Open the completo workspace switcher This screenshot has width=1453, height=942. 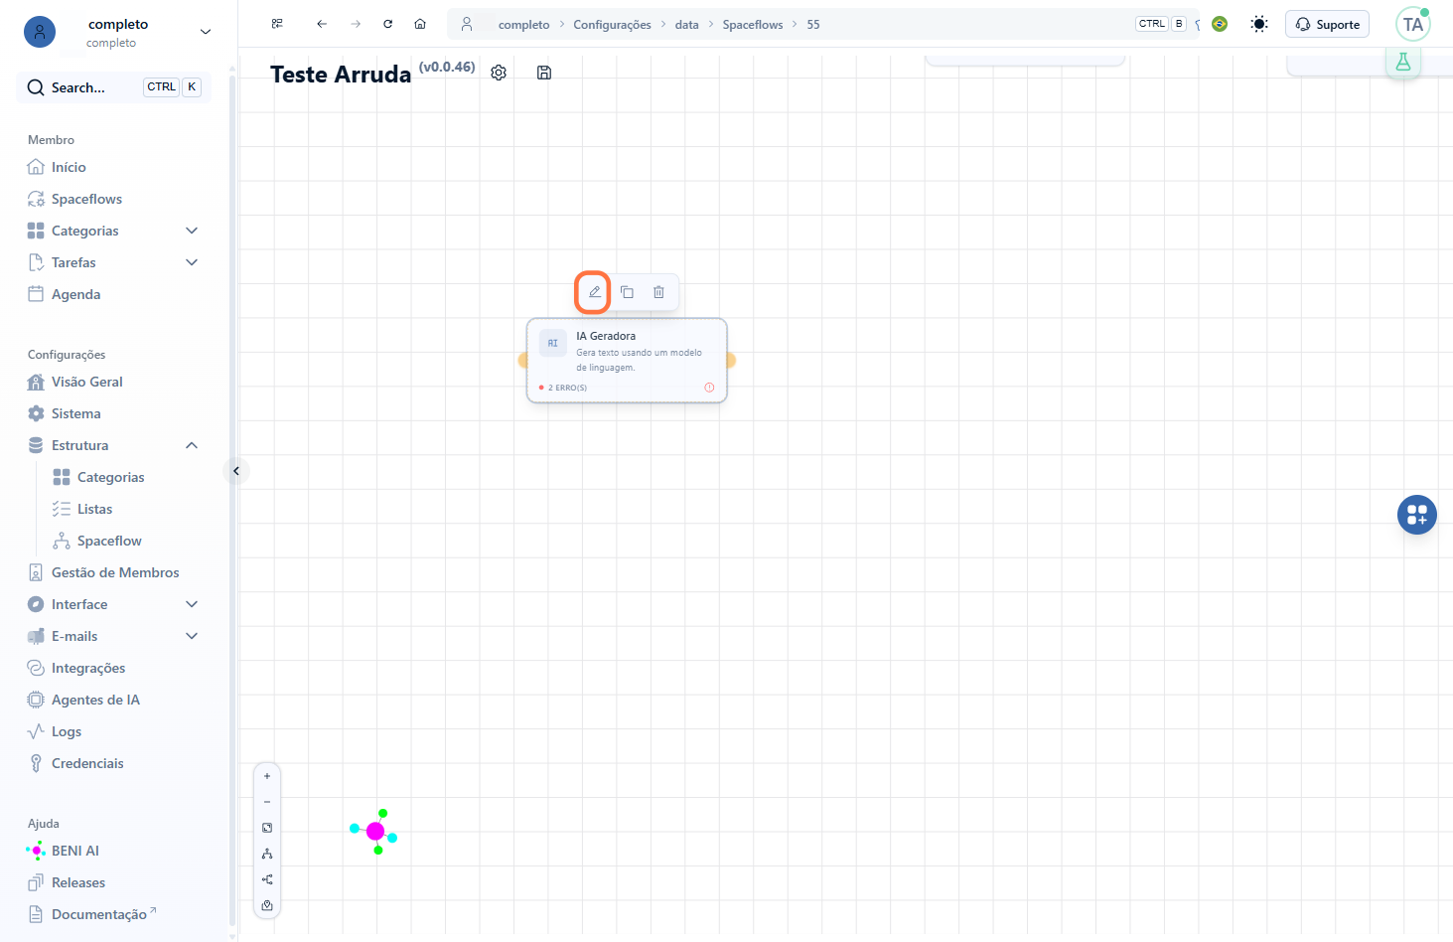coord(118,32)
